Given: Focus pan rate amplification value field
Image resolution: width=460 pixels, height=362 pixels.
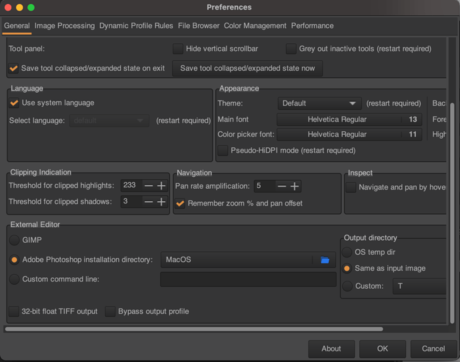Looking at the screenshot, I should tap(264, 186).
